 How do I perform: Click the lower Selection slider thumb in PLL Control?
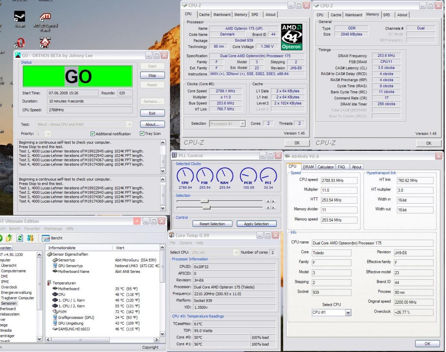206,207
